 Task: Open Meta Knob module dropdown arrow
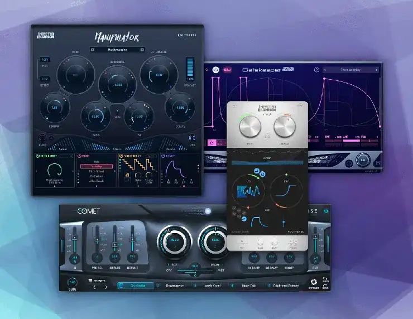pyautogui.click(x=56, y=156)
